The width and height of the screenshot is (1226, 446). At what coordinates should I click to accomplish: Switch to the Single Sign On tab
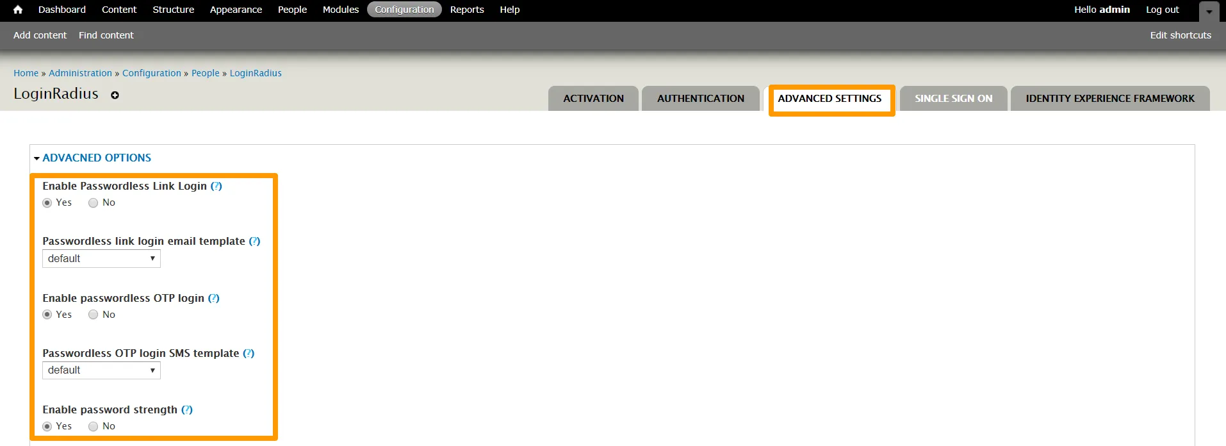pyautogui.click(x=953, y=99)
